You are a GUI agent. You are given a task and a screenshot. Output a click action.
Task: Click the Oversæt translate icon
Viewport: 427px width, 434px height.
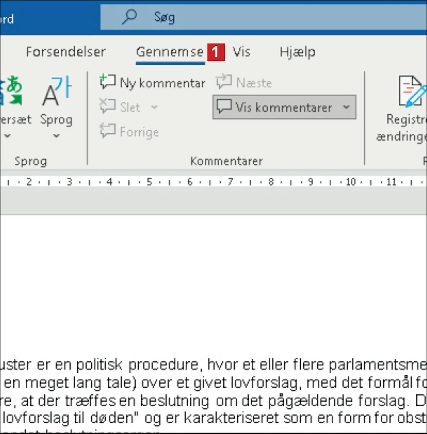[x=11, y=90]
